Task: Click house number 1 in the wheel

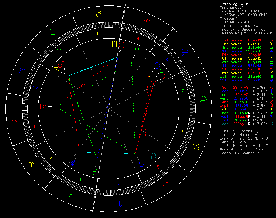Action: 34,126
